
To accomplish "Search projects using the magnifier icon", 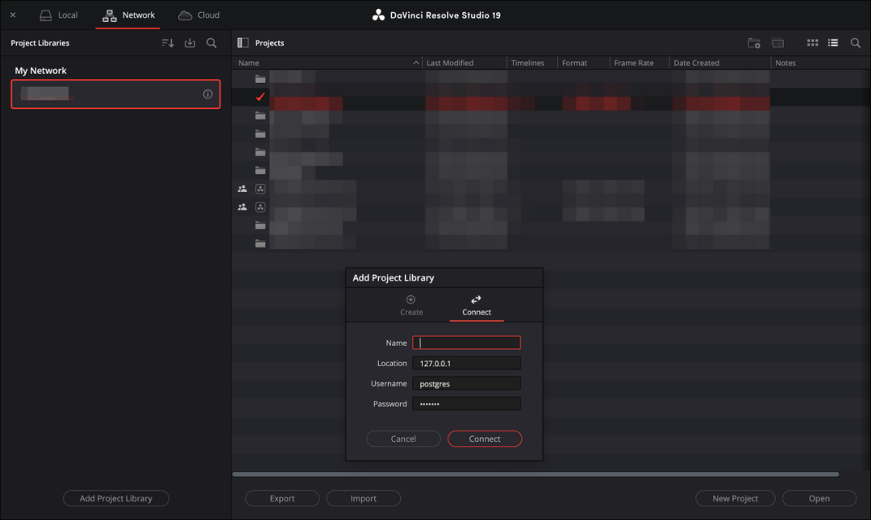I will coord(856,43).
